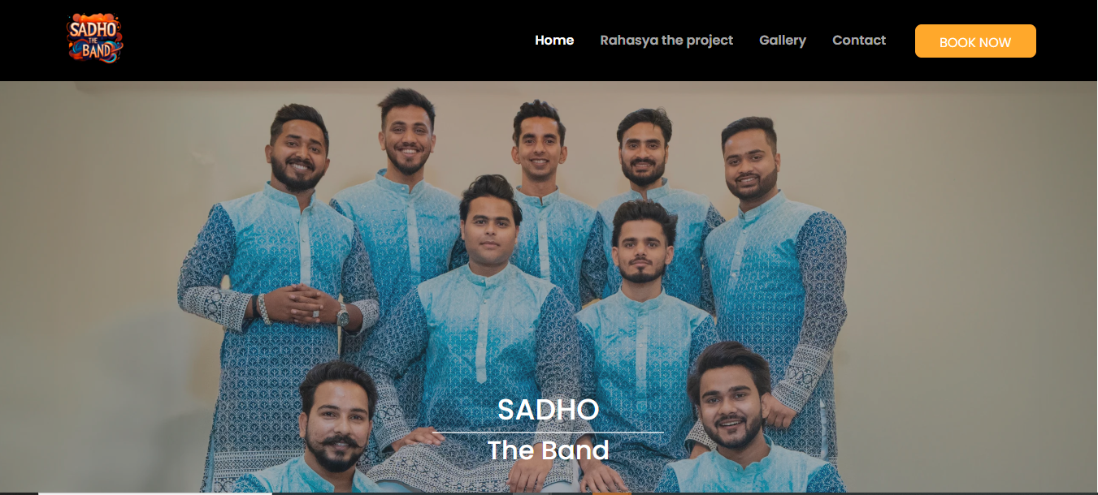Viewport: 1098px width, 495px height.
Task: Open the Contact page
Action: (x=859, y=40)
